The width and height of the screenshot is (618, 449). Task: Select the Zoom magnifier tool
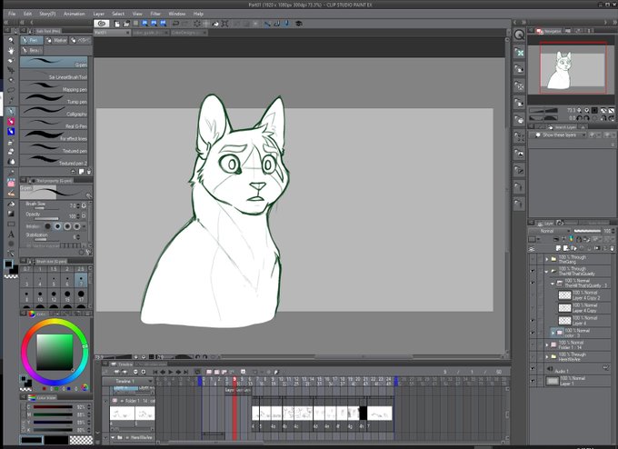click(x=11, y=40)
